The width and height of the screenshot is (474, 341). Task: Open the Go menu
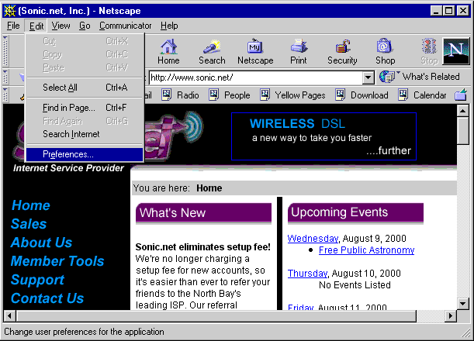tap(85, 26)
